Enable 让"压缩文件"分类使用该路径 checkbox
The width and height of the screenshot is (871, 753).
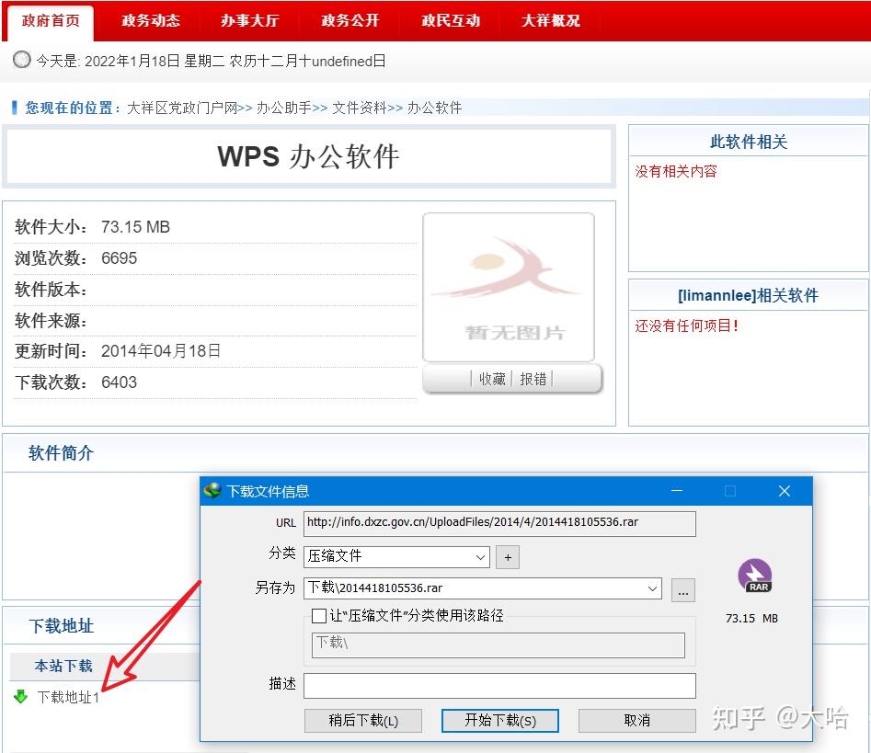click(319, 615)
